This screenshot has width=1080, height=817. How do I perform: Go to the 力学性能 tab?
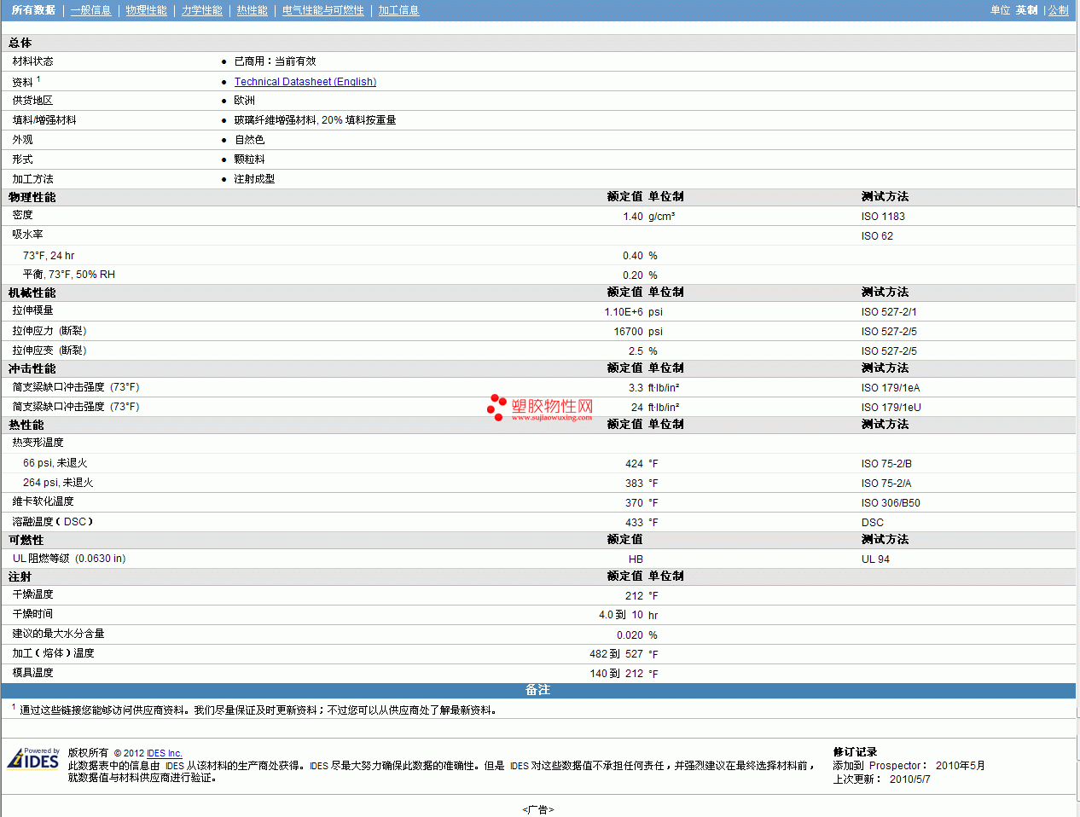point(201,10)
